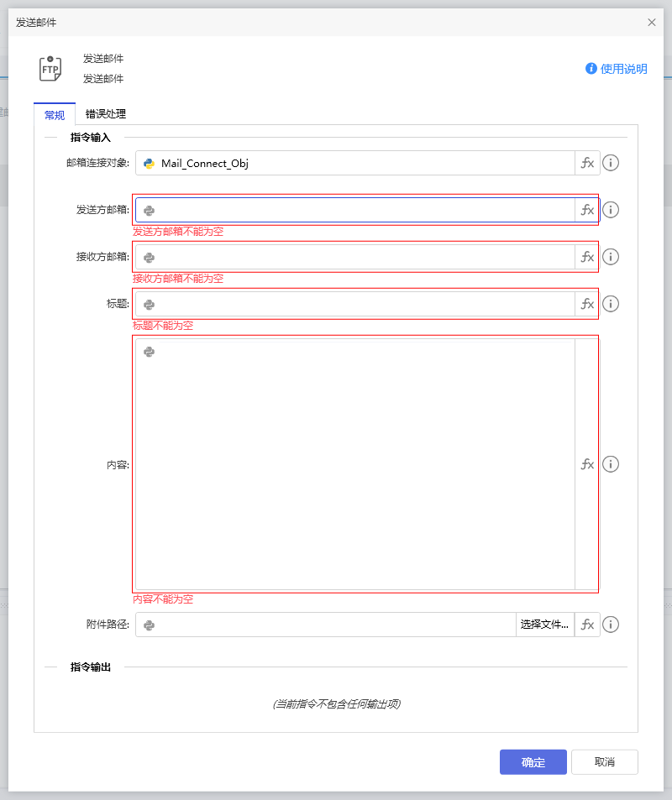This screenshot has width=672, height=800.
Task: Click info icon beside 内容 field
Action: (x=611, y=464)
